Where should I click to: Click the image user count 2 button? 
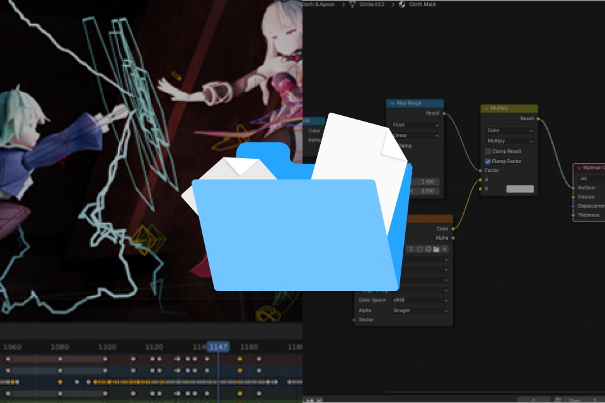411,249
